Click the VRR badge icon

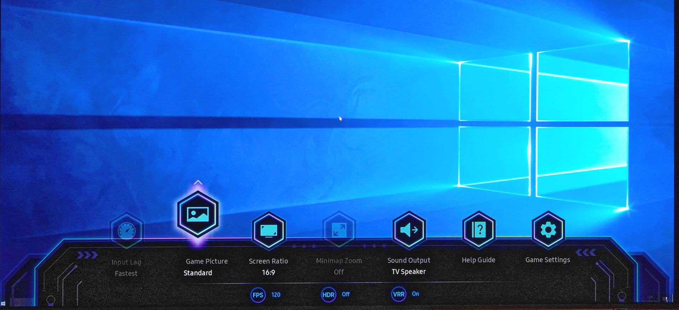pos(399,294)
